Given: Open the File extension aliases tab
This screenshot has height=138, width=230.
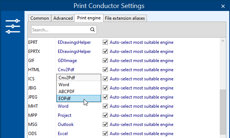Looking at the screenshot, I should (x=125, y=18).
